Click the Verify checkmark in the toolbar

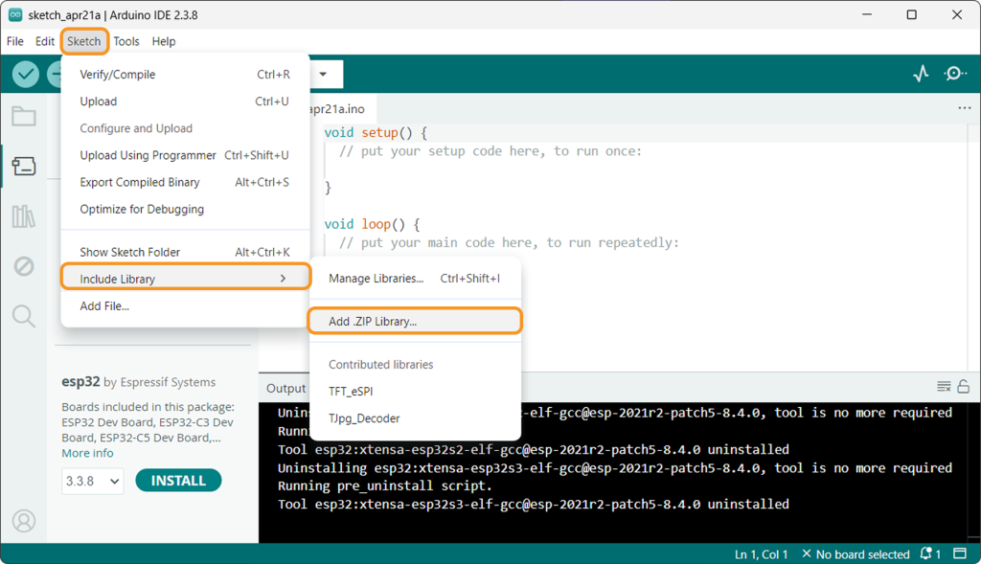tap(24, 74)
